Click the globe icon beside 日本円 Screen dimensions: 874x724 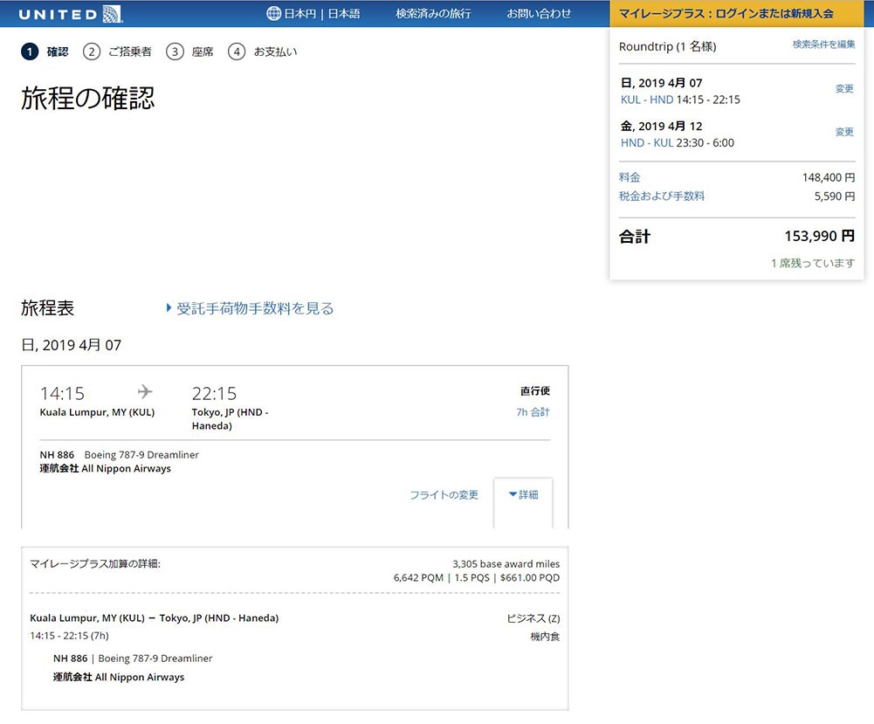point(273,13)
